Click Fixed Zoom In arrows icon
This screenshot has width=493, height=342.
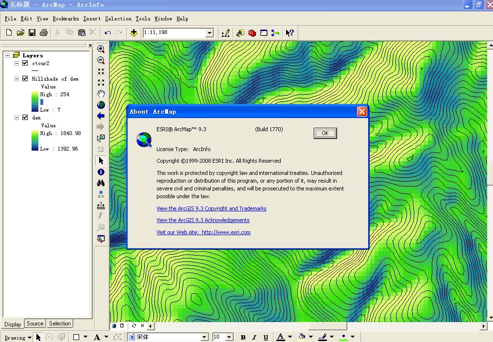[101, 71]
